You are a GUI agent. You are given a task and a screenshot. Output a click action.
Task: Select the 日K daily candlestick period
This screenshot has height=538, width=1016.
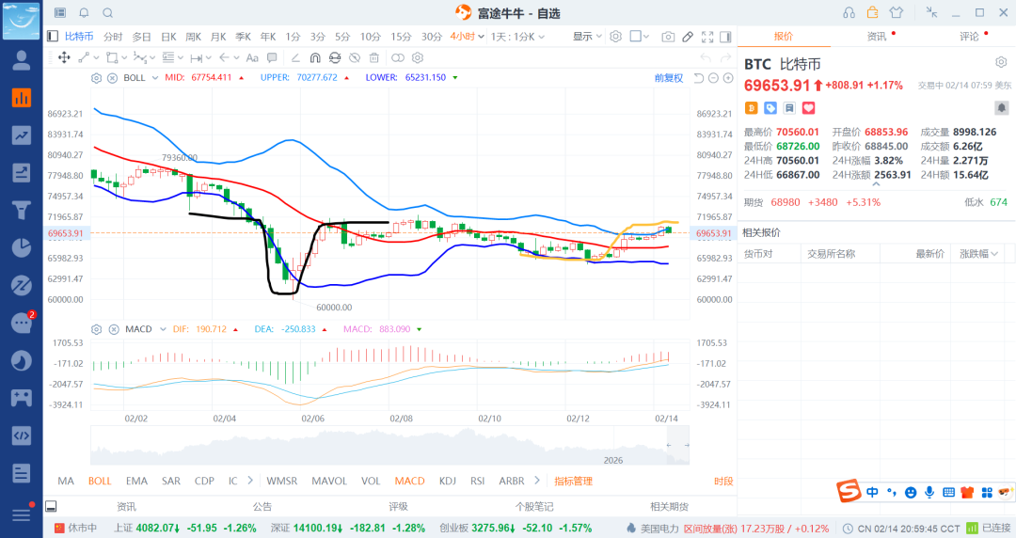click(x=168, y=37)
